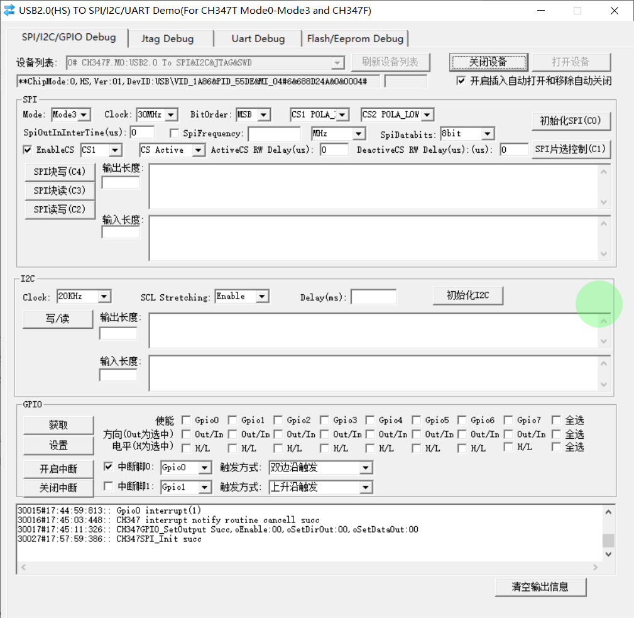Switch to the Jtag Debug tab
Image resolution: width=634 pixels, height=618 pixels.
(167, 39)
